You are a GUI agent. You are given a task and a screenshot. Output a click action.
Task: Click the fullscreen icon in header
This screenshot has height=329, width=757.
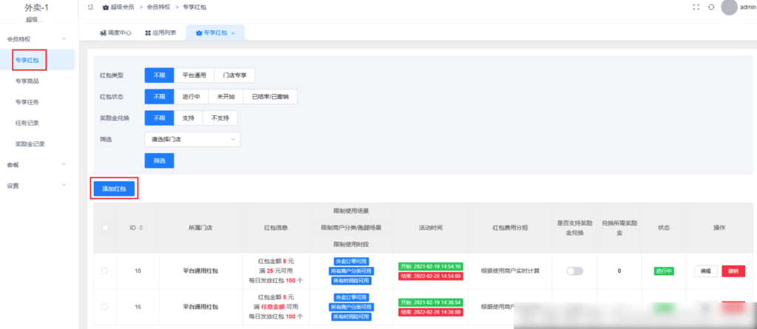tap(696, 7)
